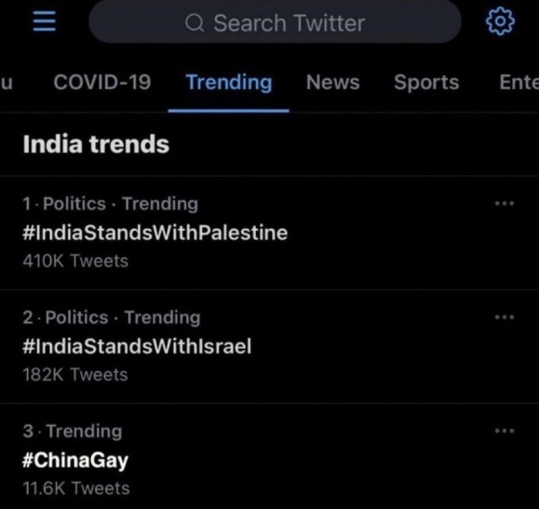Open the #IndiaStandsWithIsrael hashtag
539x509 pixels.
137,346
